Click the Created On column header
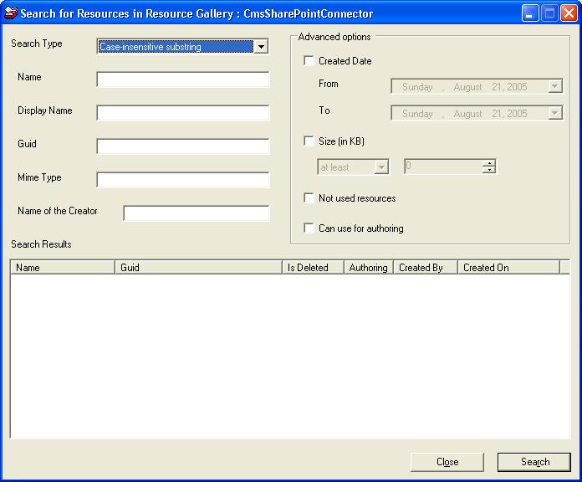The height and width of the screenshot is (482, 582). (508, 268)
